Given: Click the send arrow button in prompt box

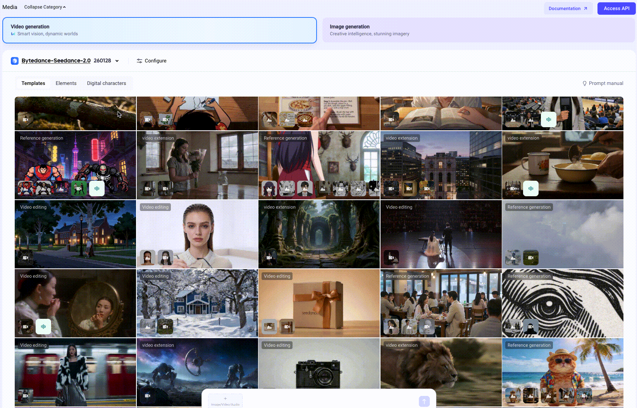Looking at the screenshot, I should click(x=424, y=401).
